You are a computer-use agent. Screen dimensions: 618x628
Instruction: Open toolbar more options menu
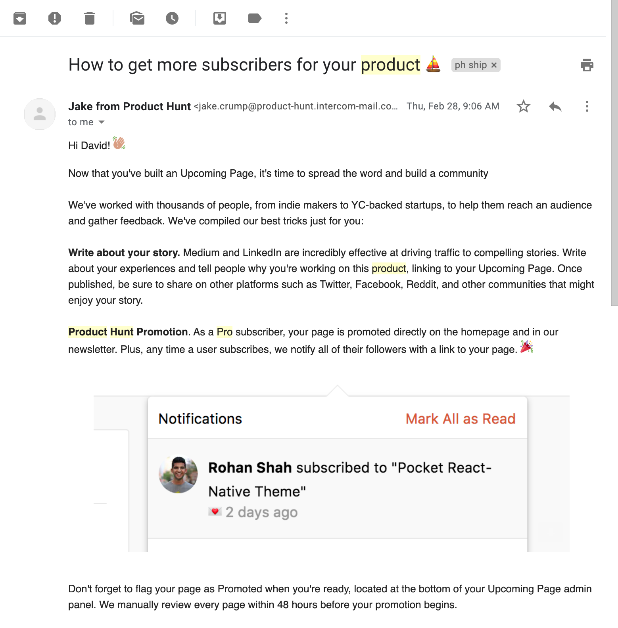coord(286,18)
